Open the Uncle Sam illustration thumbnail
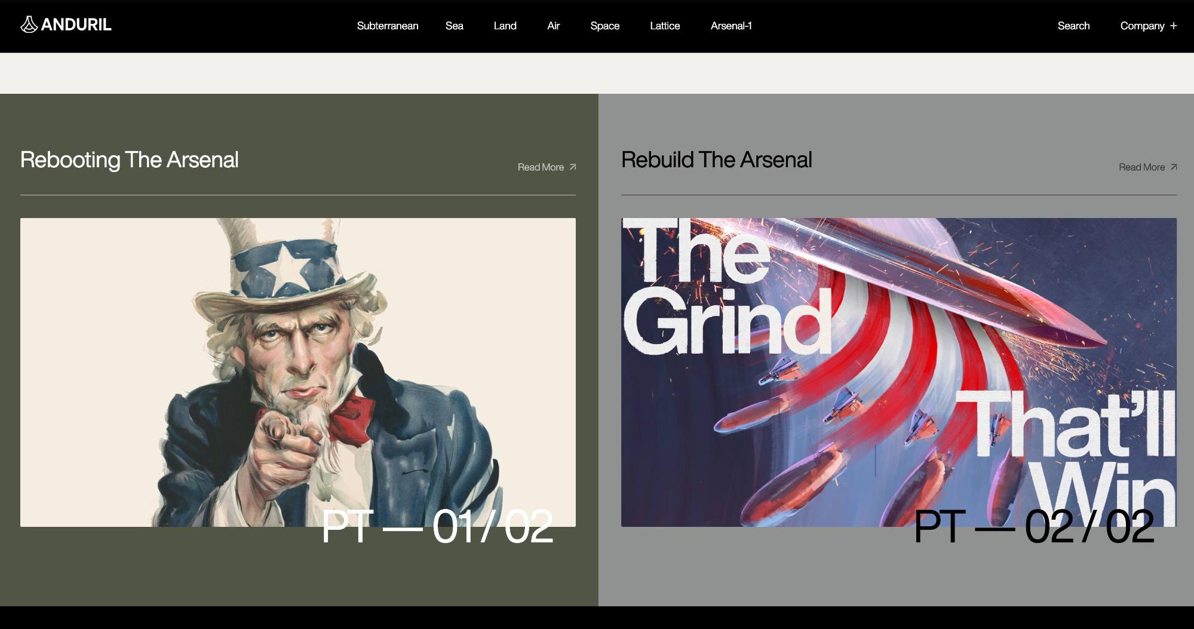 [298, 372]
